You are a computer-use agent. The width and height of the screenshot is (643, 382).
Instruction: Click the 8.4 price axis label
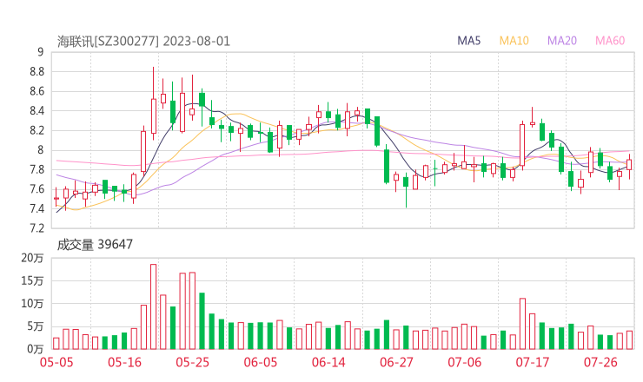[36, 111]
